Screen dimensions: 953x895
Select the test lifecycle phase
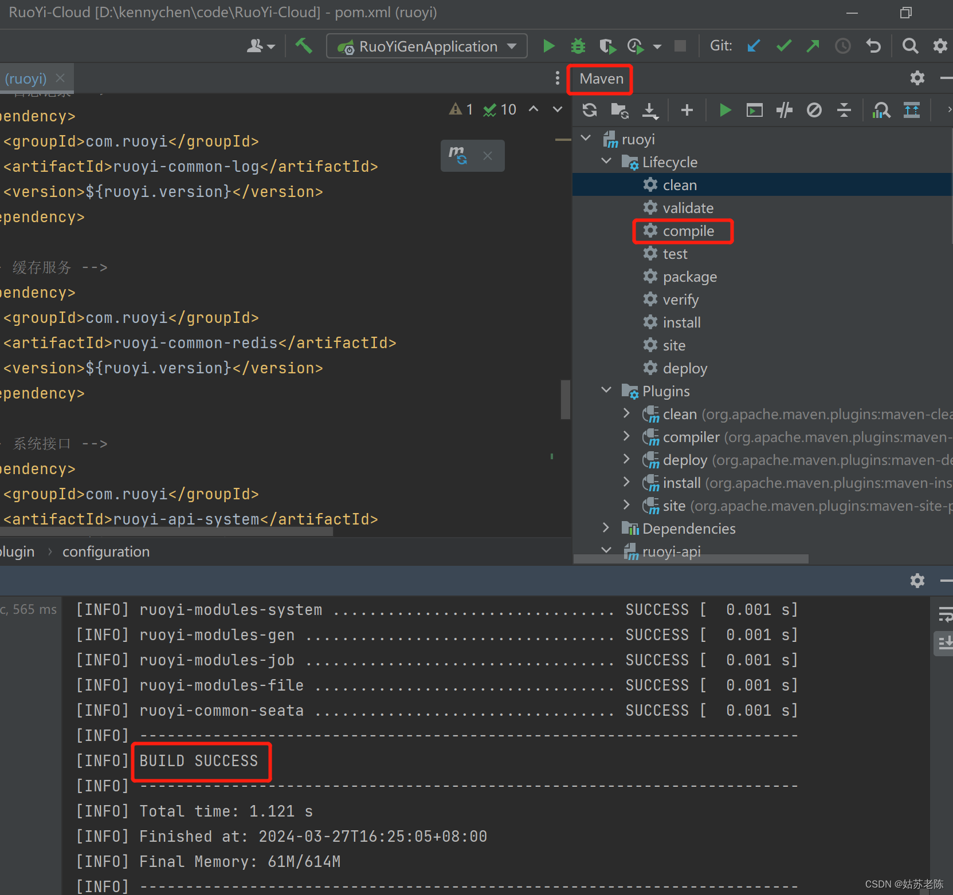[665, 254]
